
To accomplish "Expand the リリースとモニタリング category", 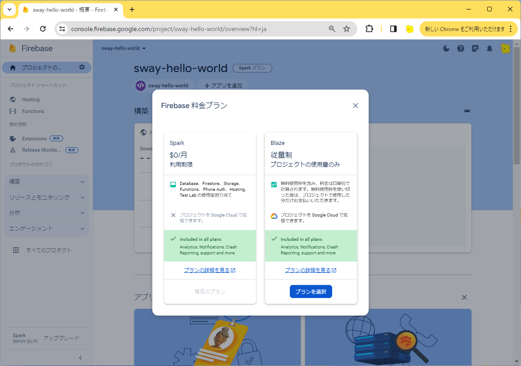I will (x=46, y=198).
